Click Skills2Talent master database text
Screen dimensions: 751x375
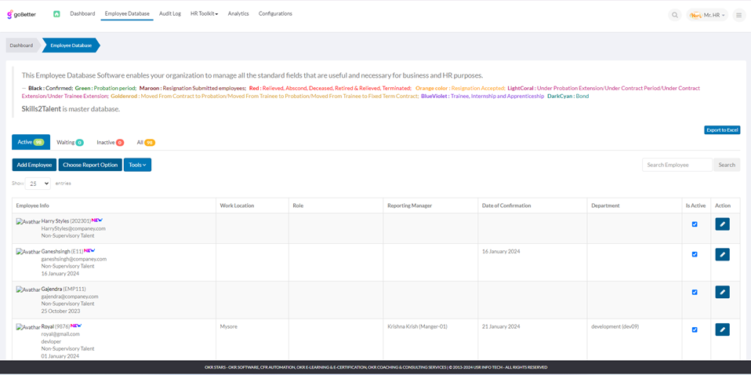click(71, 109)
